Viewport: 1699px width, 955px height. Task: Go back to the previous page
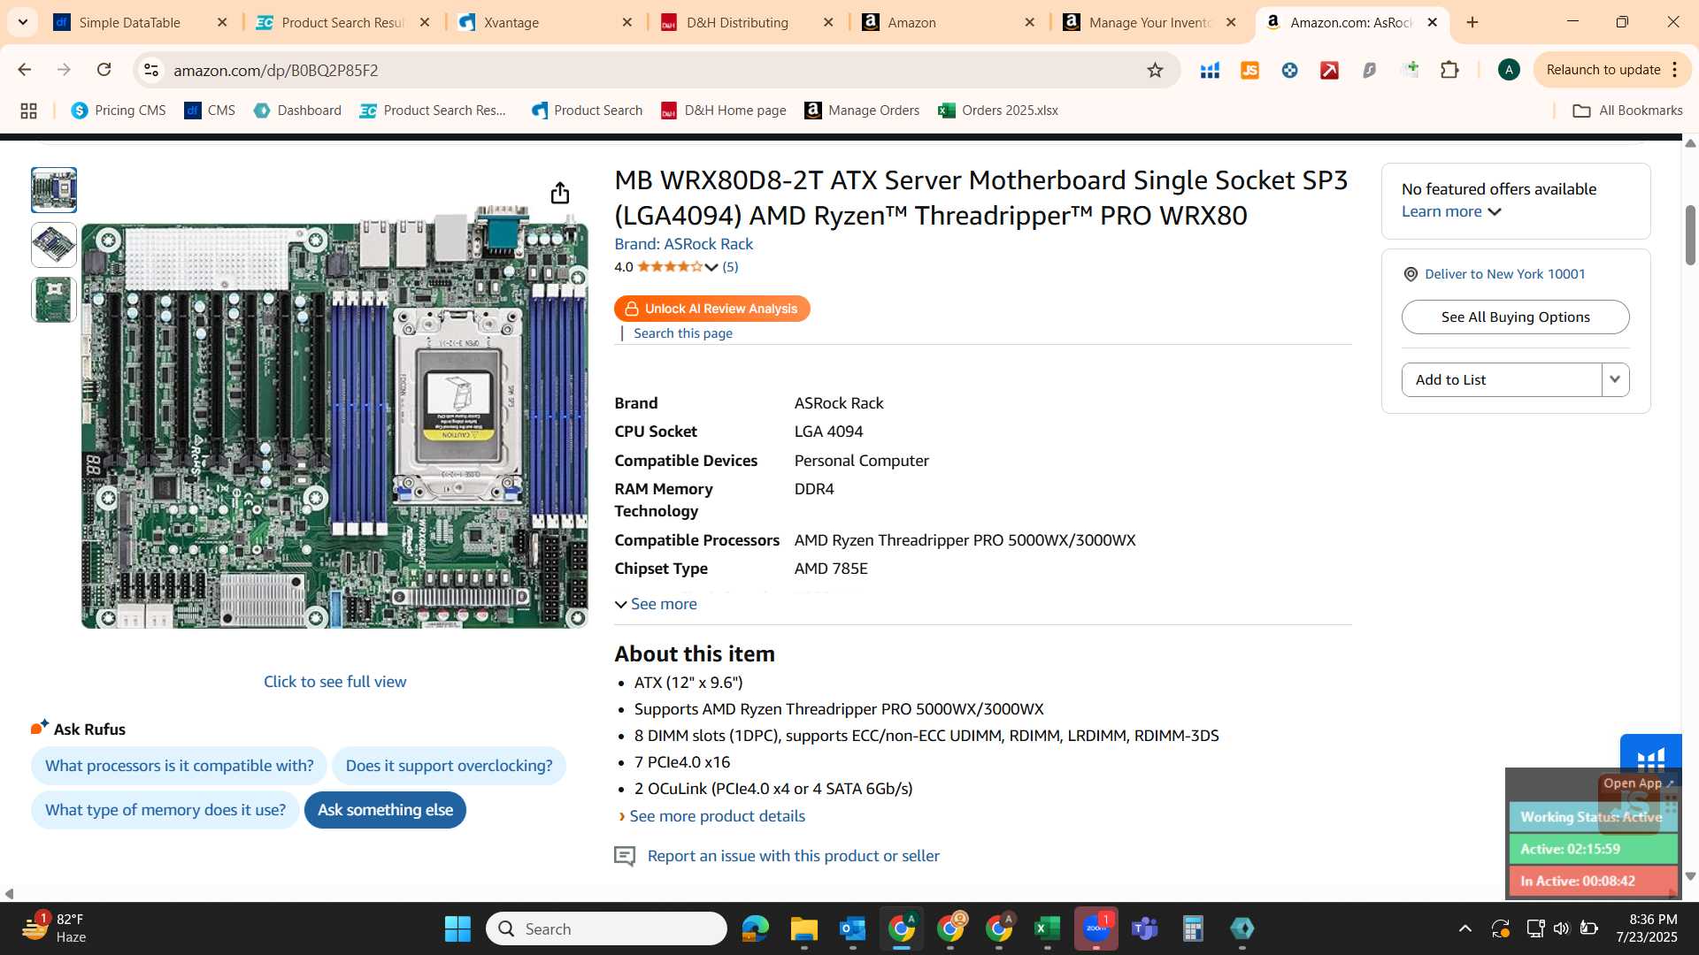pyautogui.click(x=25, y=70)
